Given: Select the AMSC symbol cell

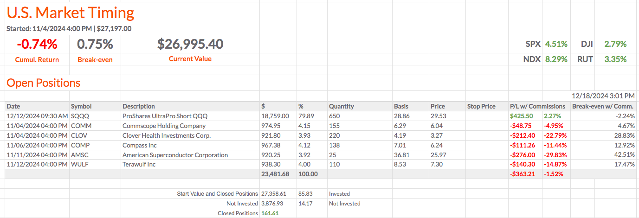Looking at the screenshot, I should coord(80,155).
